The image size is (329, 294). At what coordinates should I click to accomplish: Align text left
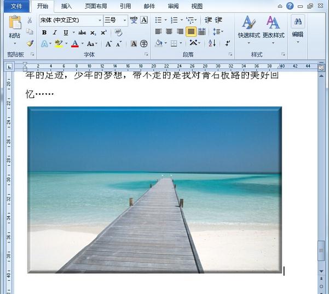tap(158, 32)
